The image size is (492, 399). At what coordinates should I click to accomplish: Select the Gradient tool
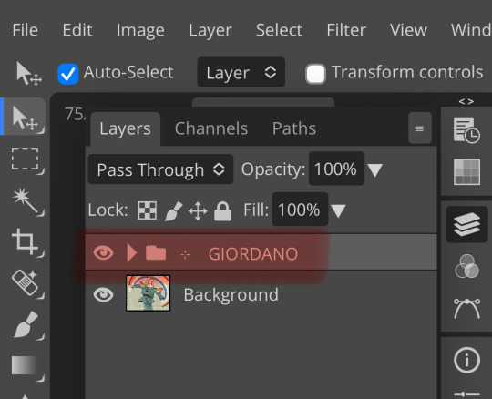[26, 366]
